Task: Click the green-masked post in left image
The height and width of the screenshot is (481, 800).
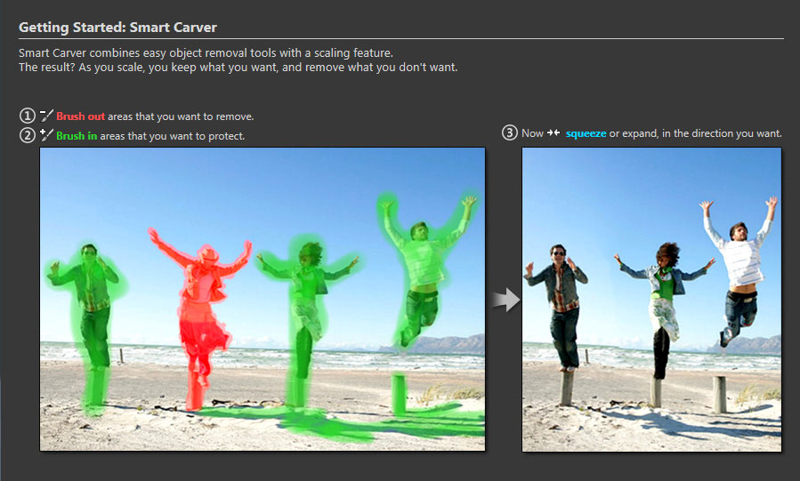Action: [398, 394]
